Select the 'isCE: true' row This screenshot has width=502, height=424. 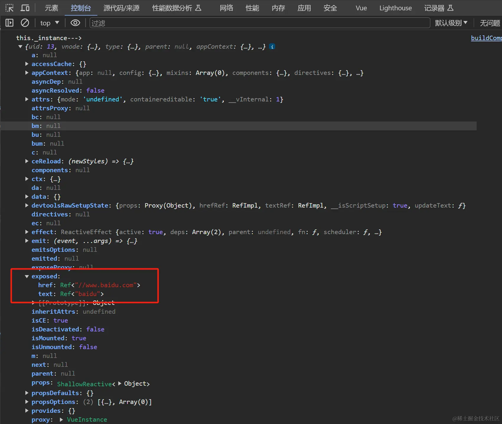[50, 321]
